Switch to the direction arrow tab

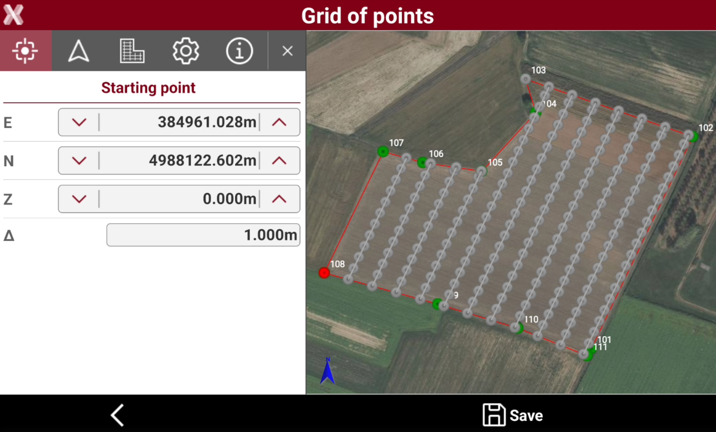(x=79, y=51)
